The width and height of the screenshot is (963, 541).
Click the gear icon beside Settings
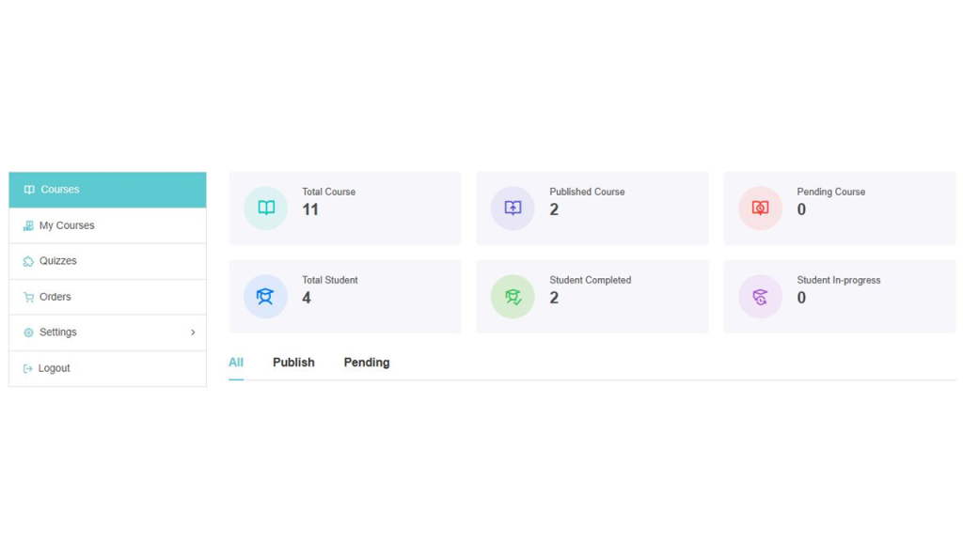click(x=28, y=332)
